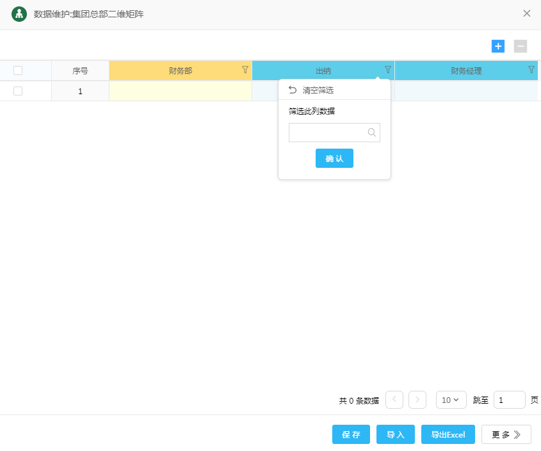Go to the previous page arrow
Viewport: 541px width, 451px height.
pos(394,400)
